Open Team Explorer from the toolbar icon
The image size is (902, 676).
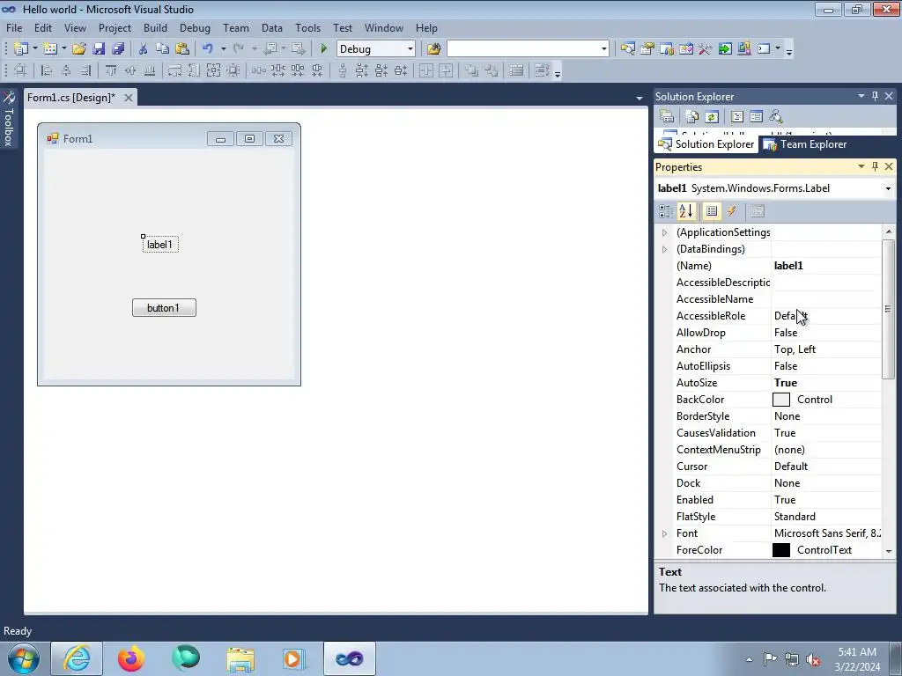coord(667,49)
